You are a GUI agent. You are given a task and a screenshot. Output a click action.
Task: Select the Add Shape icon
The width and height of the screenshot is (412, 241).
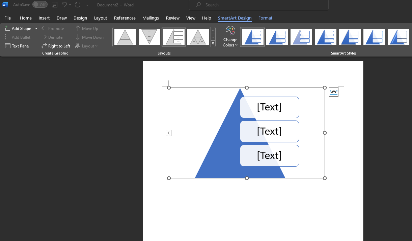(7, 28)
